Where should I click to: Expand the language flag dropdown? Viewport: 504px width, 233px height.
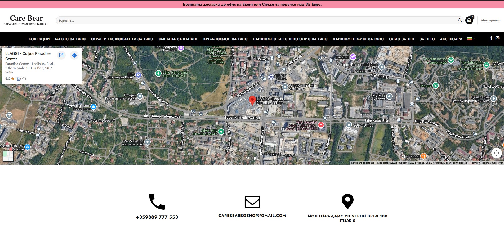(472, 39)
